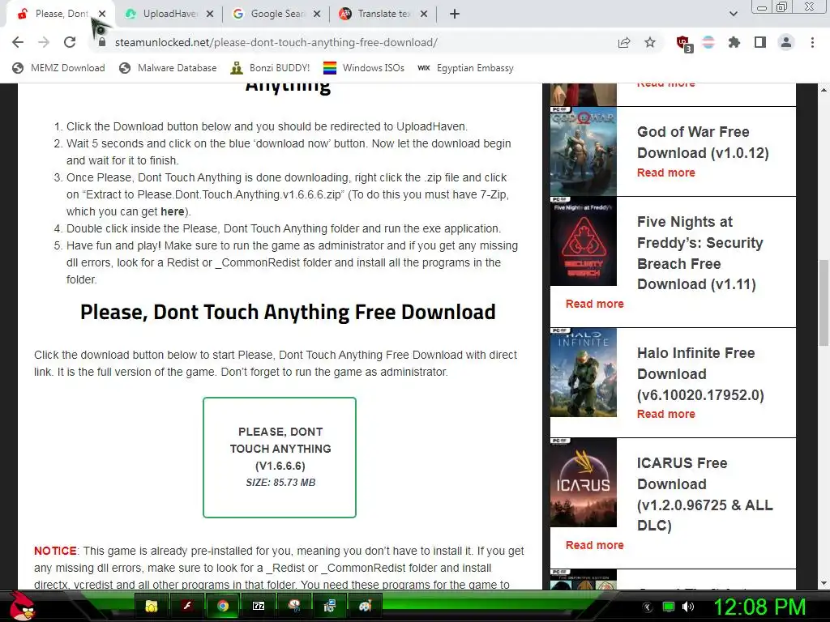The image size is (830, 622).
Task: Open a new tab with plus button
Action: pyautogui.click(x=454, y=15)
